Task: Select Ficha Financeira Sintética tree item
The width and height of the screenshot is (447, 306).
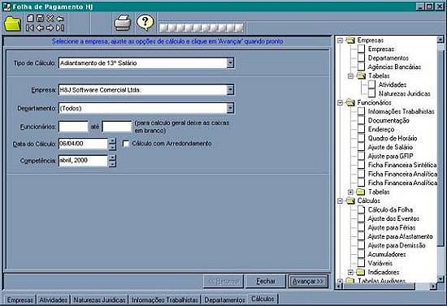Action: tap(402, 165)
